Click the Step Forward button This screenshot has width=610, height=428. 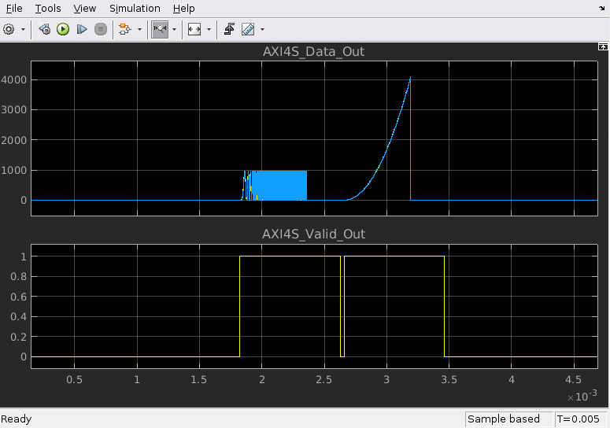pyautogui.click(x=81, y=29)
